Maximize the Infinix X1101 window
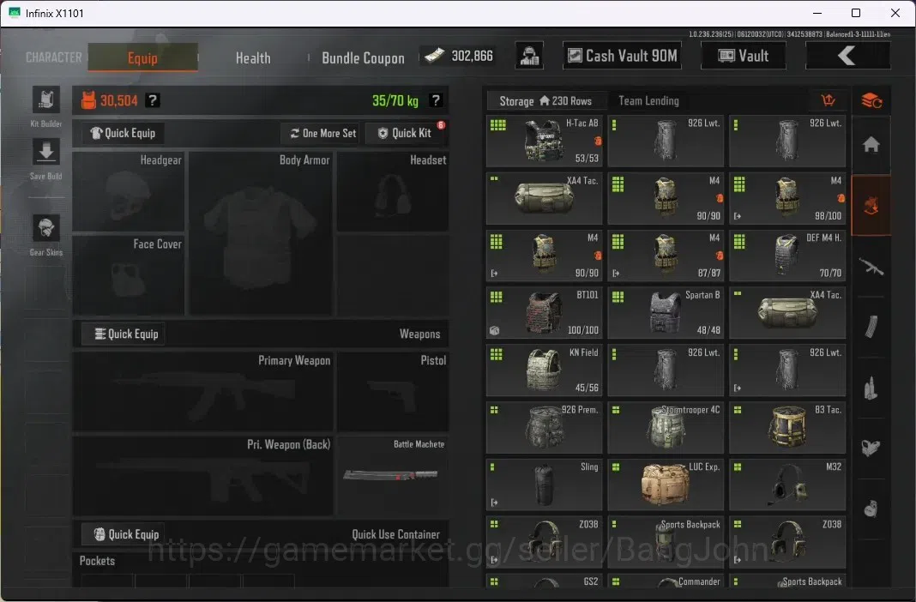 tap(856, 13)
